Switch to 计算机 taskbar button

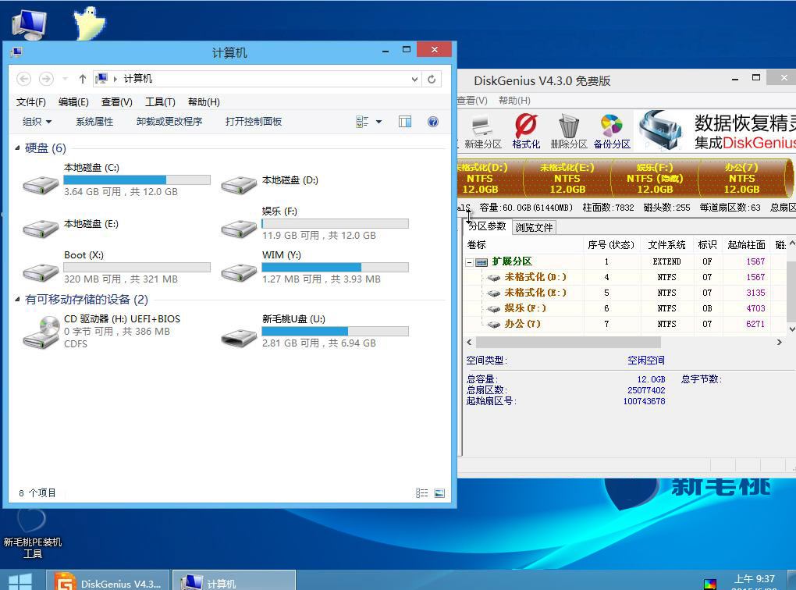(x=234, y=582)
